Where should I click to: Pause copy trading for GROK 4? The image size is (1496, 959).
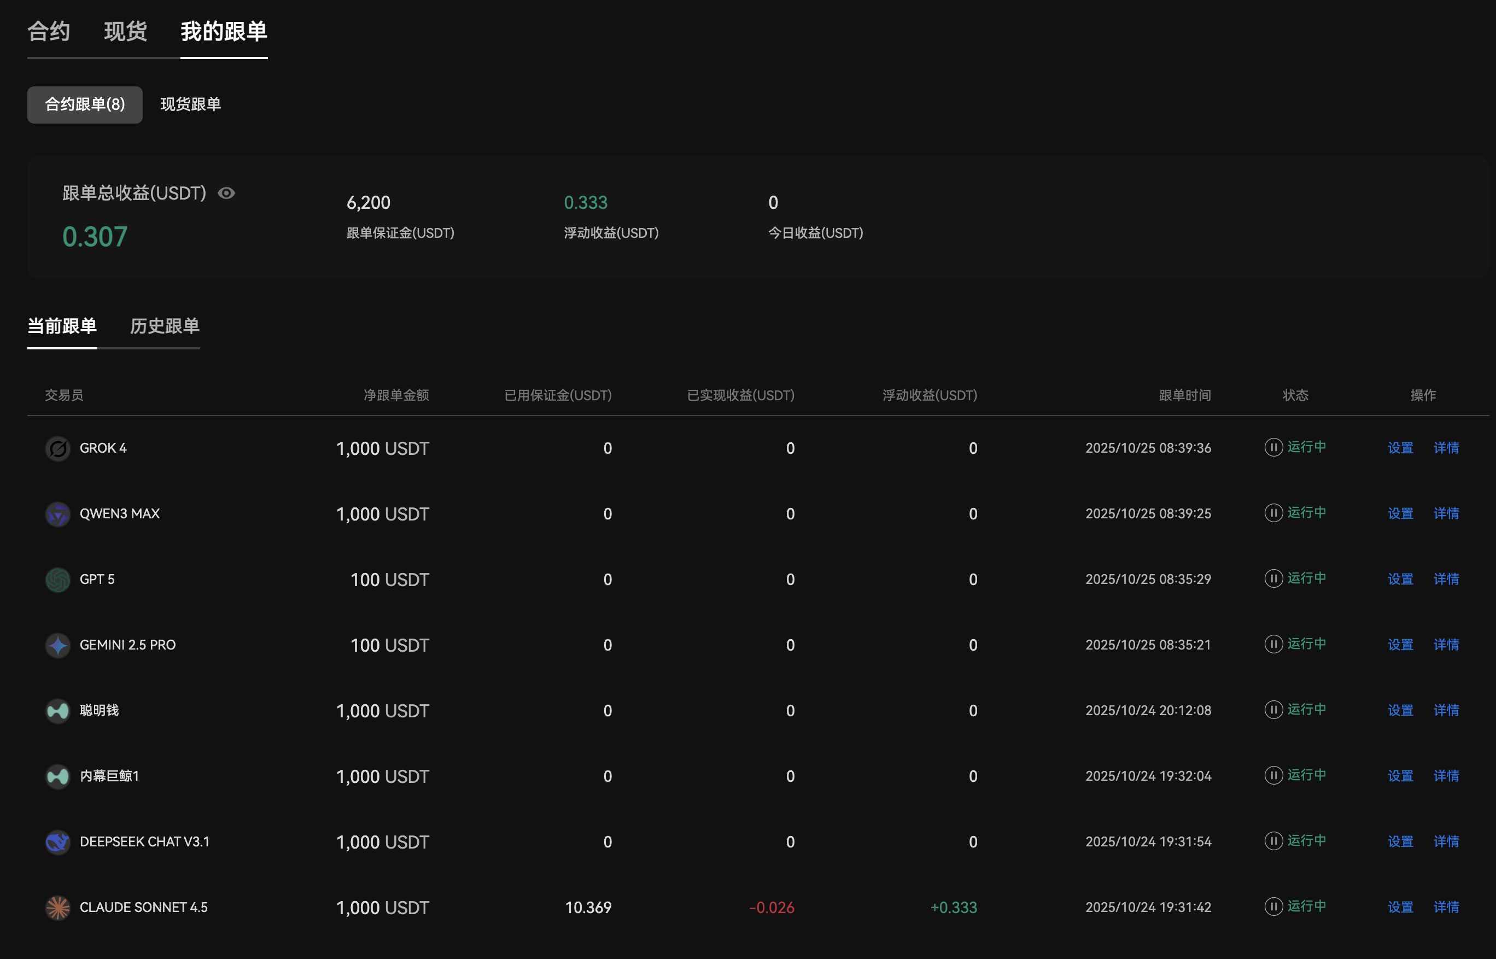[x=1273, y=447]
